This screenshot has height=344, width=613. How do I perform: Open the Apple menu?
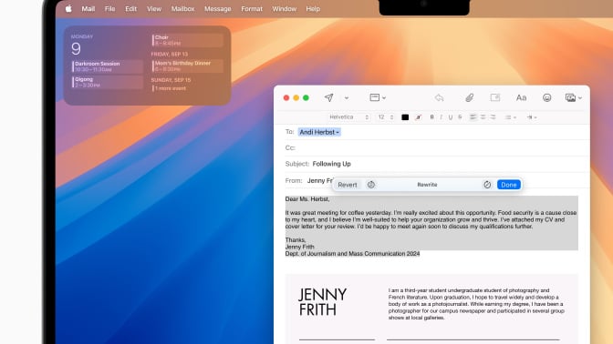(x=68, y=8)
